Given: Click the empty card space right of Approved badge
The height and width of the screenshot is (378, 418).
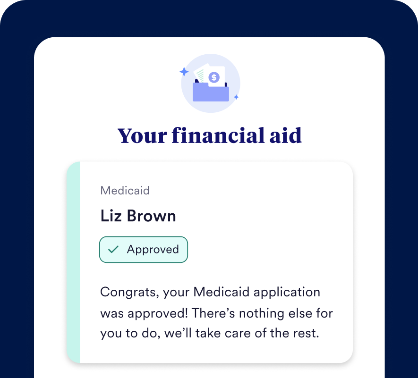Looking at the screenshot, I should tap(269, 249).
